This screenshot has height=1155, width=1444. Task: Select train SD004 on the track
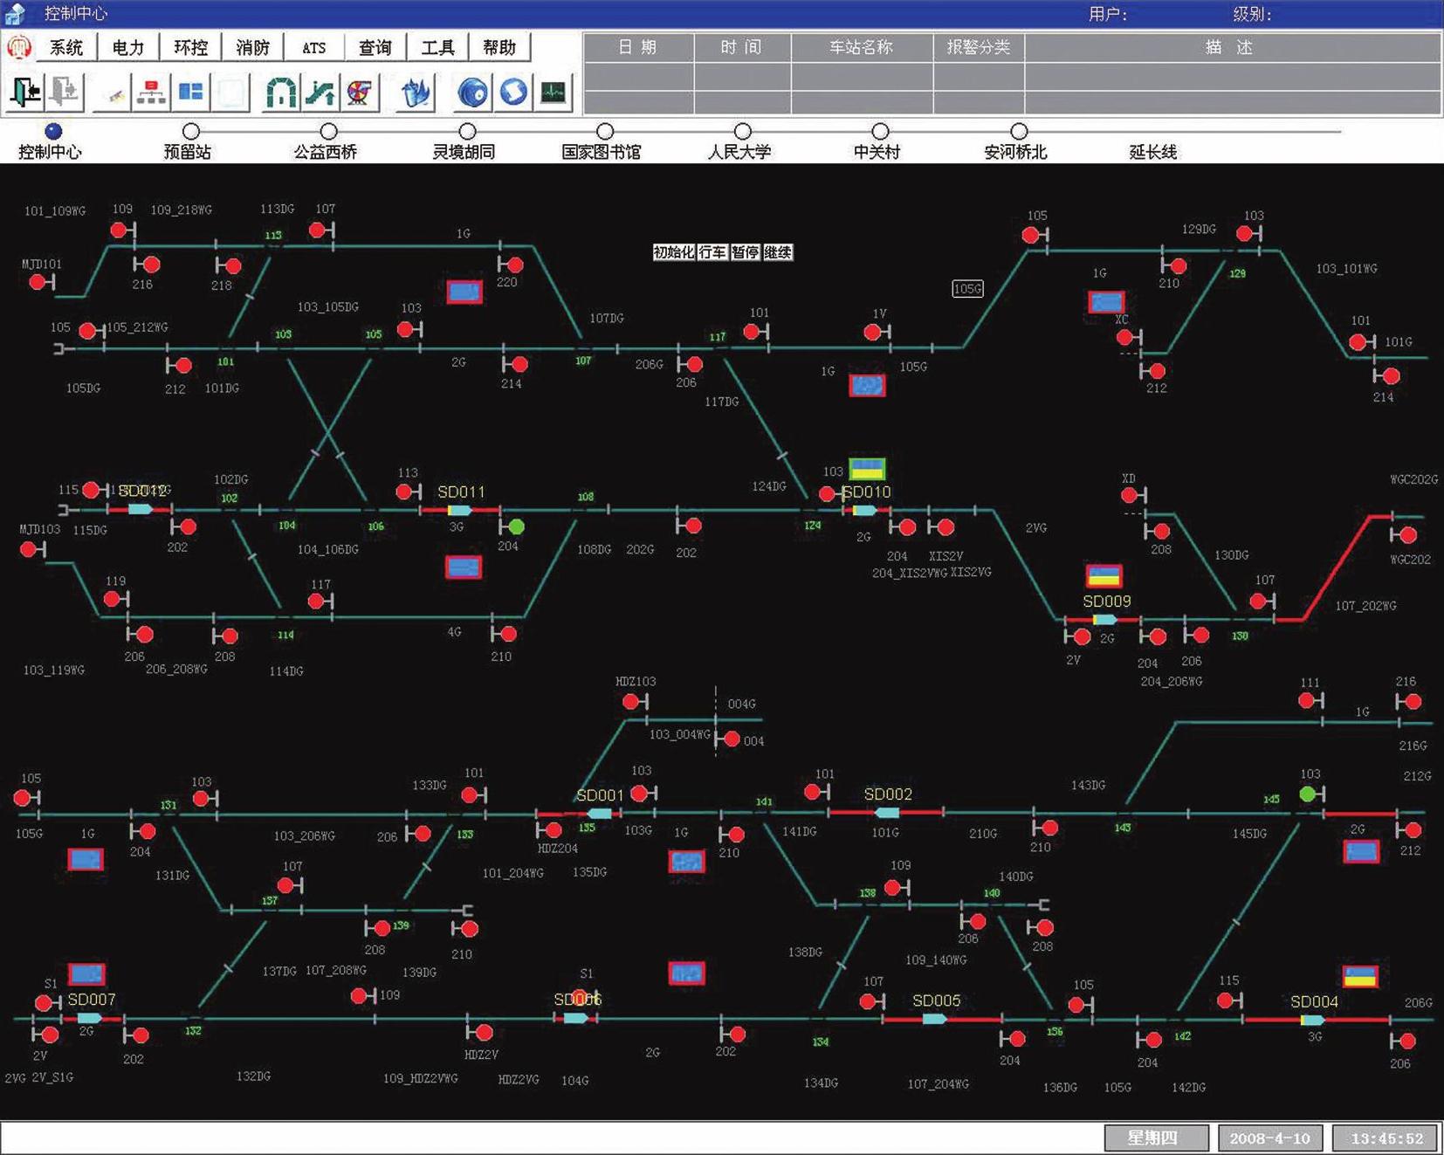tap(1312, 1020)
